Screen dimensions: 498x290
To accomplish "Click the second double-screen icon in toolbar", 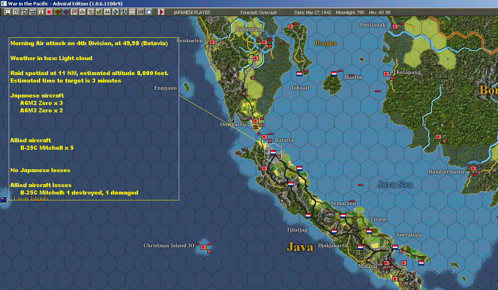I will [33, 12].
